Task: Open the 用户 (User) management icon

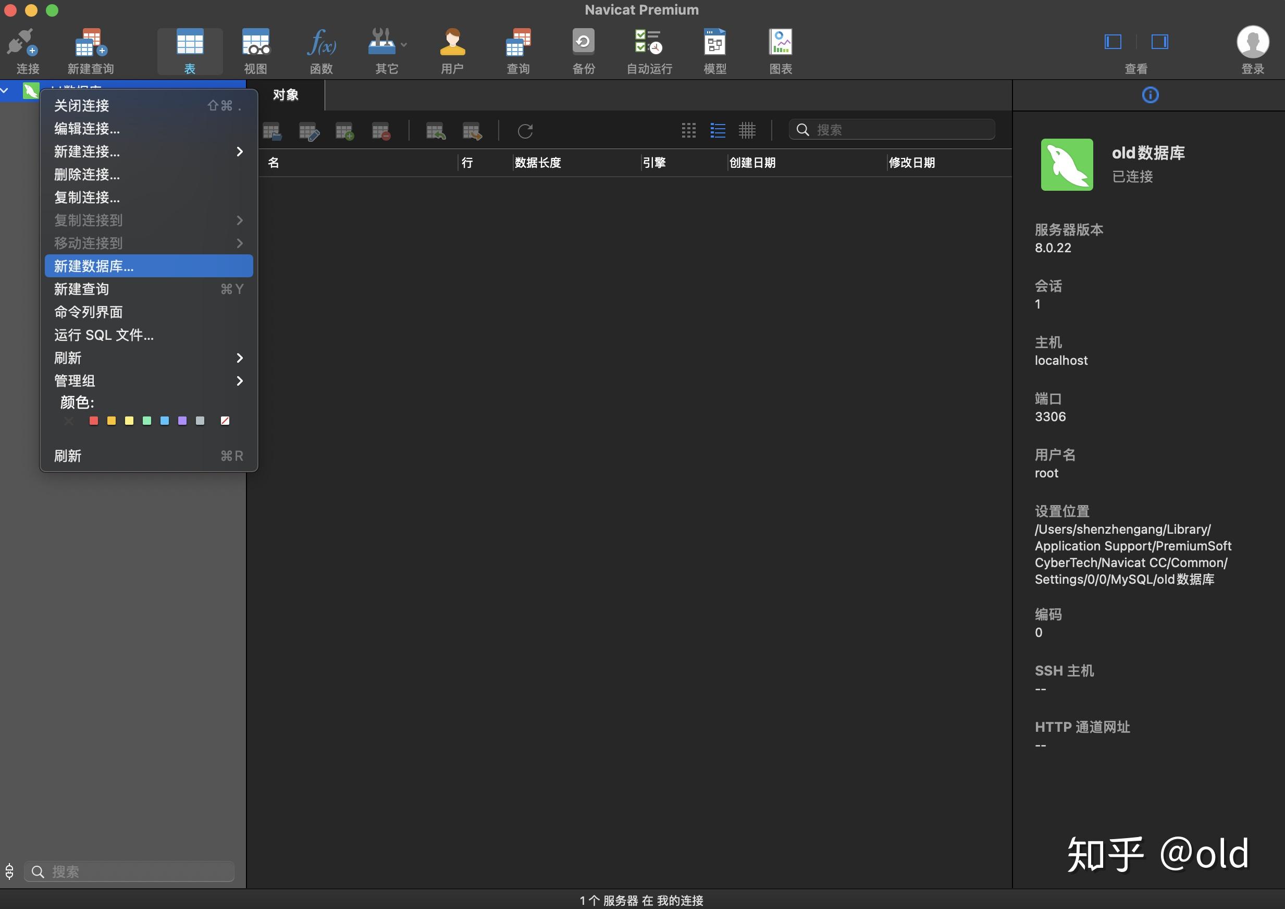Action: [452, 43]
